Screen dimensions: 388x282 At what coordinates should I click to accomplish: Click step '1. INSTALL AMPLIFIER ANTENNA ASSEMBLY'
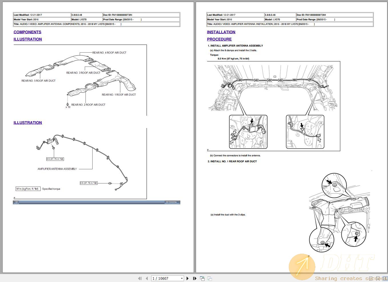pos(235,46)
